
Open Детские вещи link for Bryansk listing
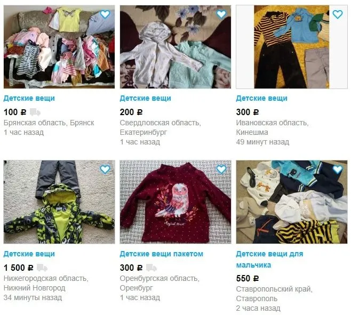tap(29, 98)
